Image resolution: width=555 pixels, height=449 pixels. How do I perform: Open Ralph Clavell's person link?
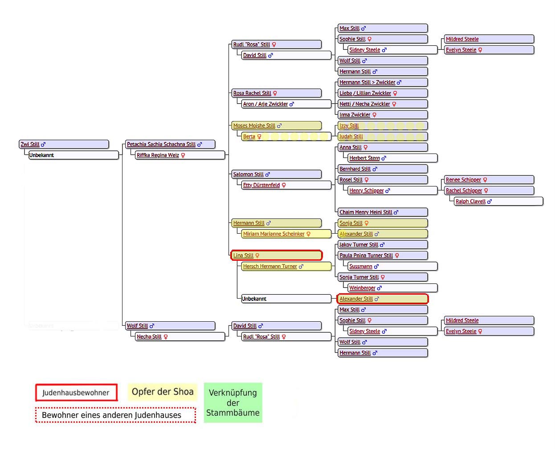click(x=471, y=202)
